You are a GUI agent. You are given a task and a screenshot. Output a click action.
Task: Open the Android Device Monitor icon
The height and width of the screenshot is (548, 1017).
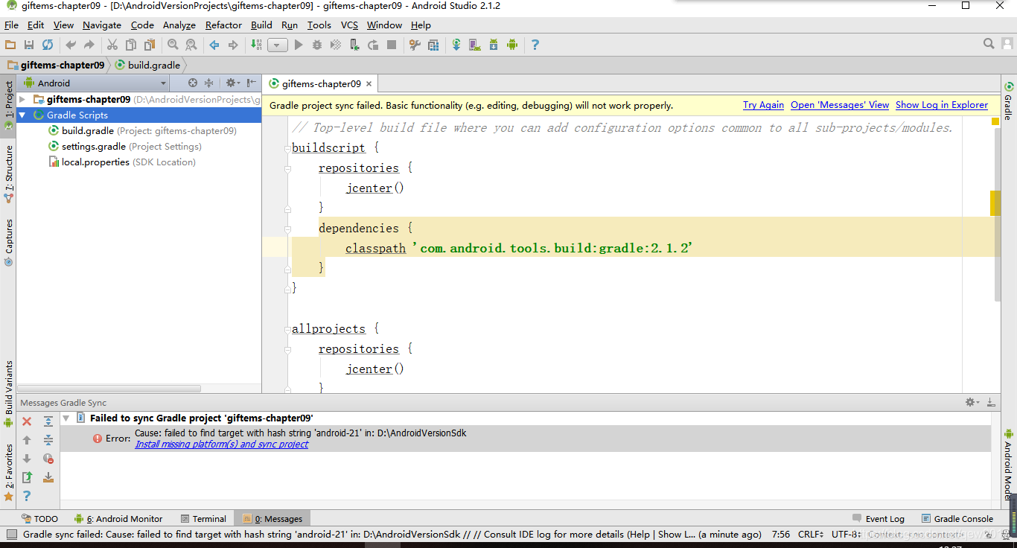coord(512,45)
